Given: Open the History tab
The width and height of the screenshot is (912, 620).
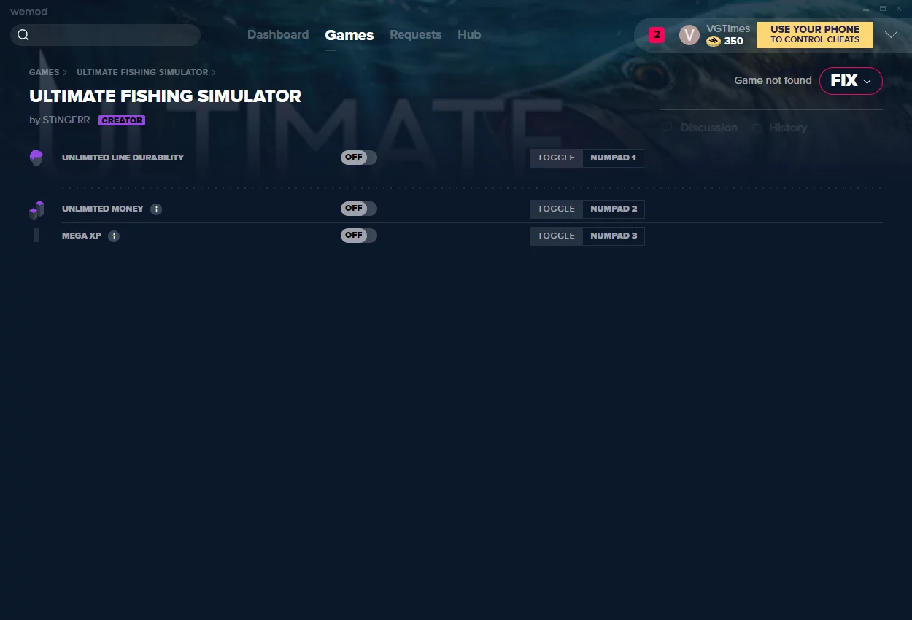Looking at the screenshot, I should [x=788, y=128].
